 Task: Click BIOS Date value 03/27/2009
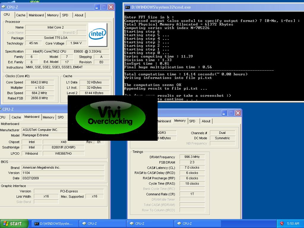click(63, 178)
